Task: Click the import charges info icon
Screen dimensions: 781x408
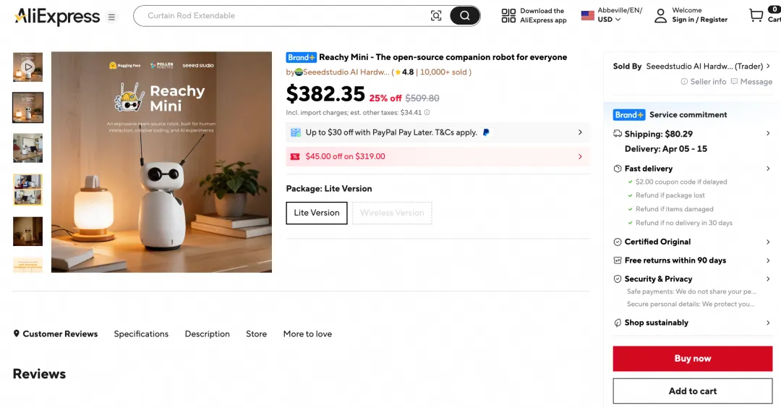Action: pyautogui.click(x=427, y=113)
